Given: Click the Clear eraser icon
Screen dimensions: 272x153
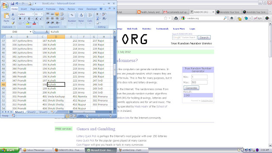Looking at the screenshot, I should coord(98,23).
